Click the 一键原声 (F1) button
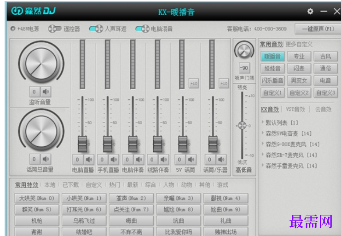The height and width of the screenshot is (236, 341). point(318,29)
